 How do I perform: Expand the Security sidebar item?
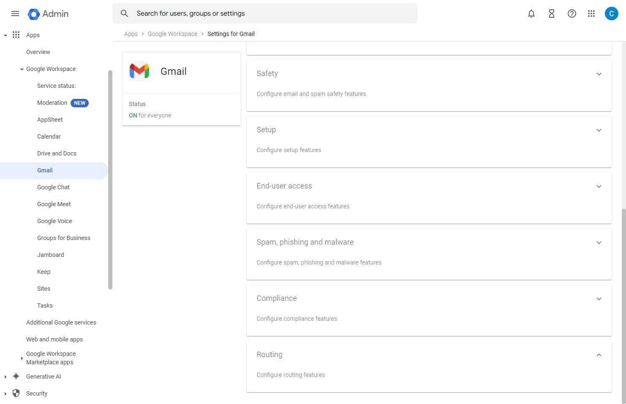click(x=5, y=394)
